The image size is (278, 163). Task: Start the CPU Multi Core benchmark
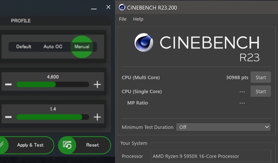(260, 77)
